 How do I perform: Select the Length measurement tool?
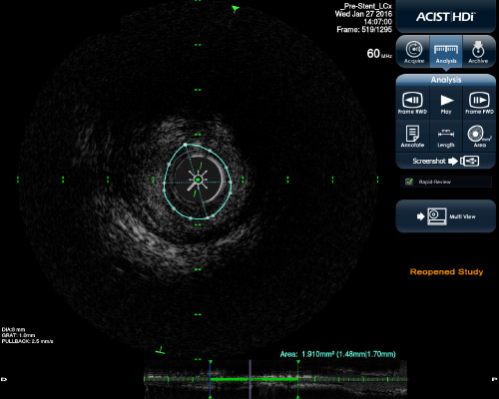tap(446, 136)
